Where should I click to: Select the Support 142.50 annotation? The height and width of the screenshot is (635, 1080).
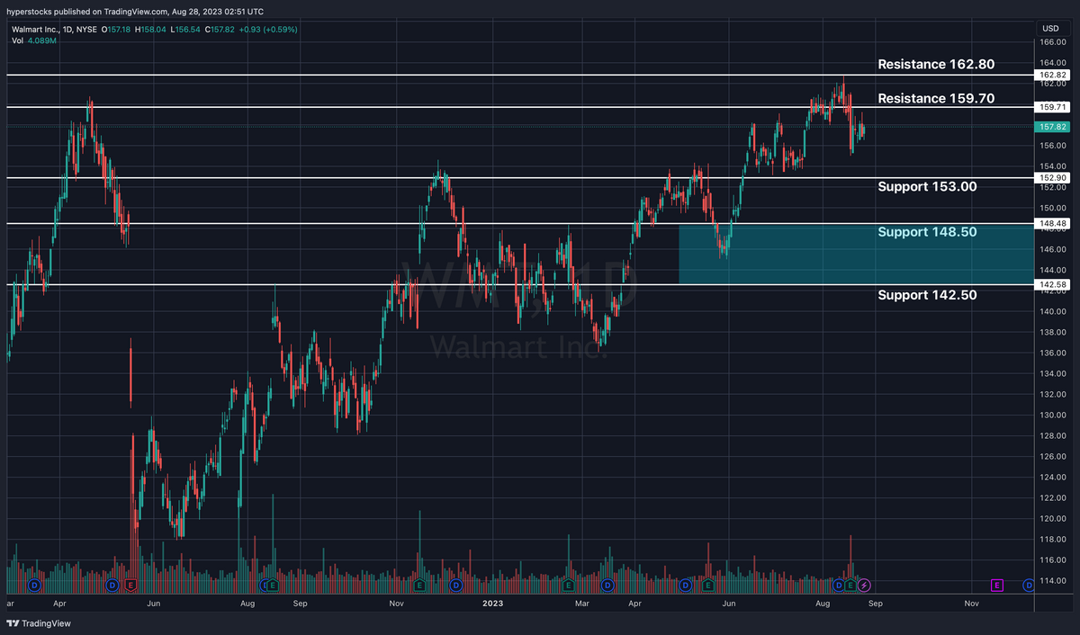point(927,295)
